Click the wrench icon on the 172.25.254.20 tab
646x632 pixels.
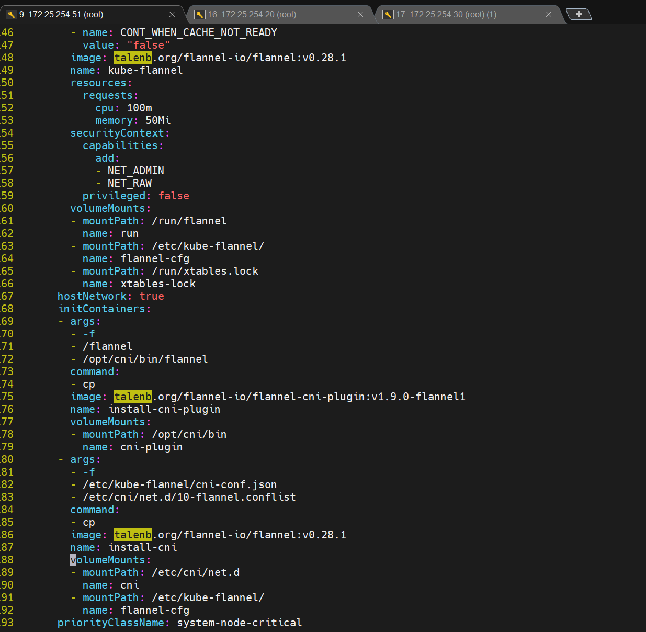[x=200, y=14]
